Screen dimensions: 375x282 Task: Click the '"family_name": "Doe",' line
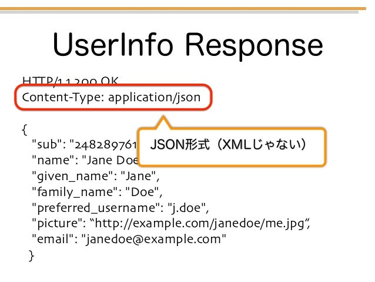coord(97,192)
